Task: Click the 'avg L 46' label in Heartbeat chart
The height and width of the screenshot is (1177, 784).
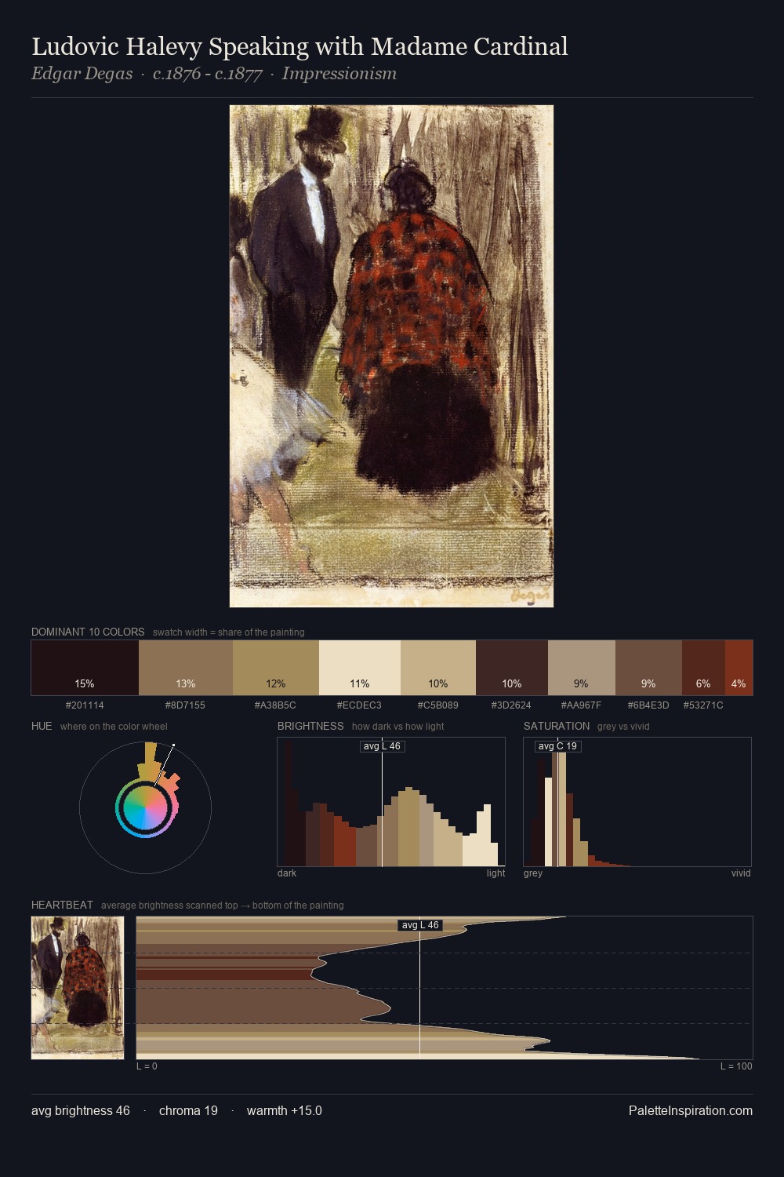Action: click(420, 925)
